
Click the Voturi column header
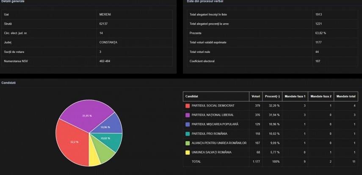pos(256,96)
